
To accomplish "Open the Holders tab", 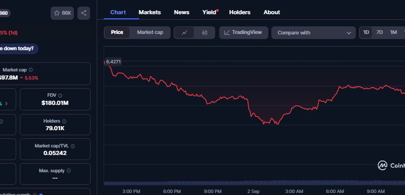I will click(239, 12).
